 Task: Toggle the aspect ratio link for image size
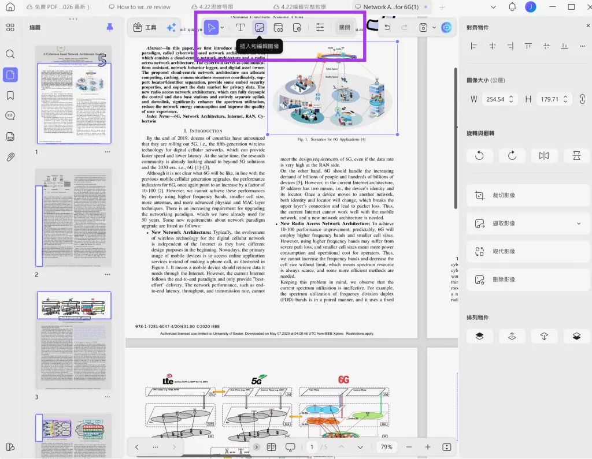tap(583, 99)
